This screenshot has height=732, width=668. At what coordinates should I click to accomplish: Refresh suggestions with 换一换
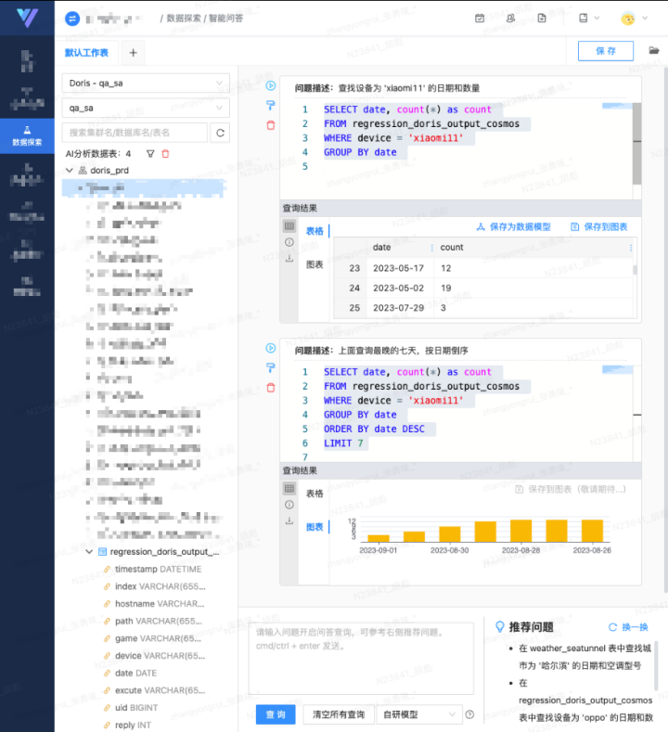pos(628,627)
